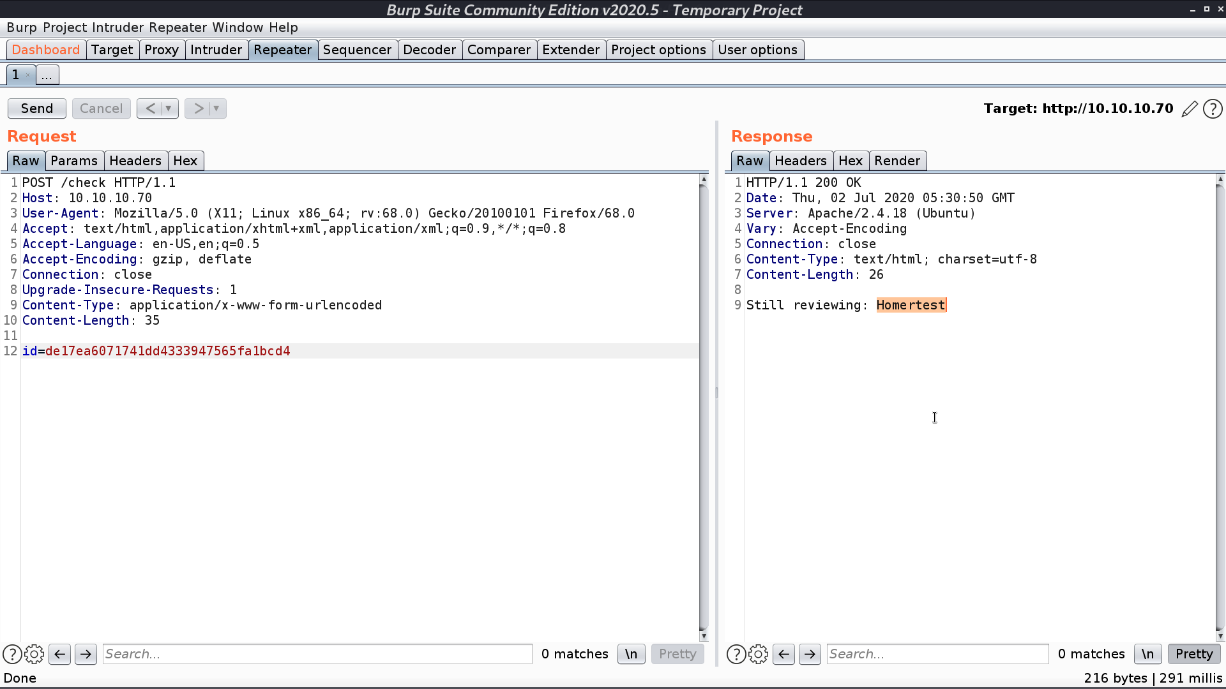Go to next request search match
The image size is (1226, 689).
pyautogui.click(x=86, y=654)
